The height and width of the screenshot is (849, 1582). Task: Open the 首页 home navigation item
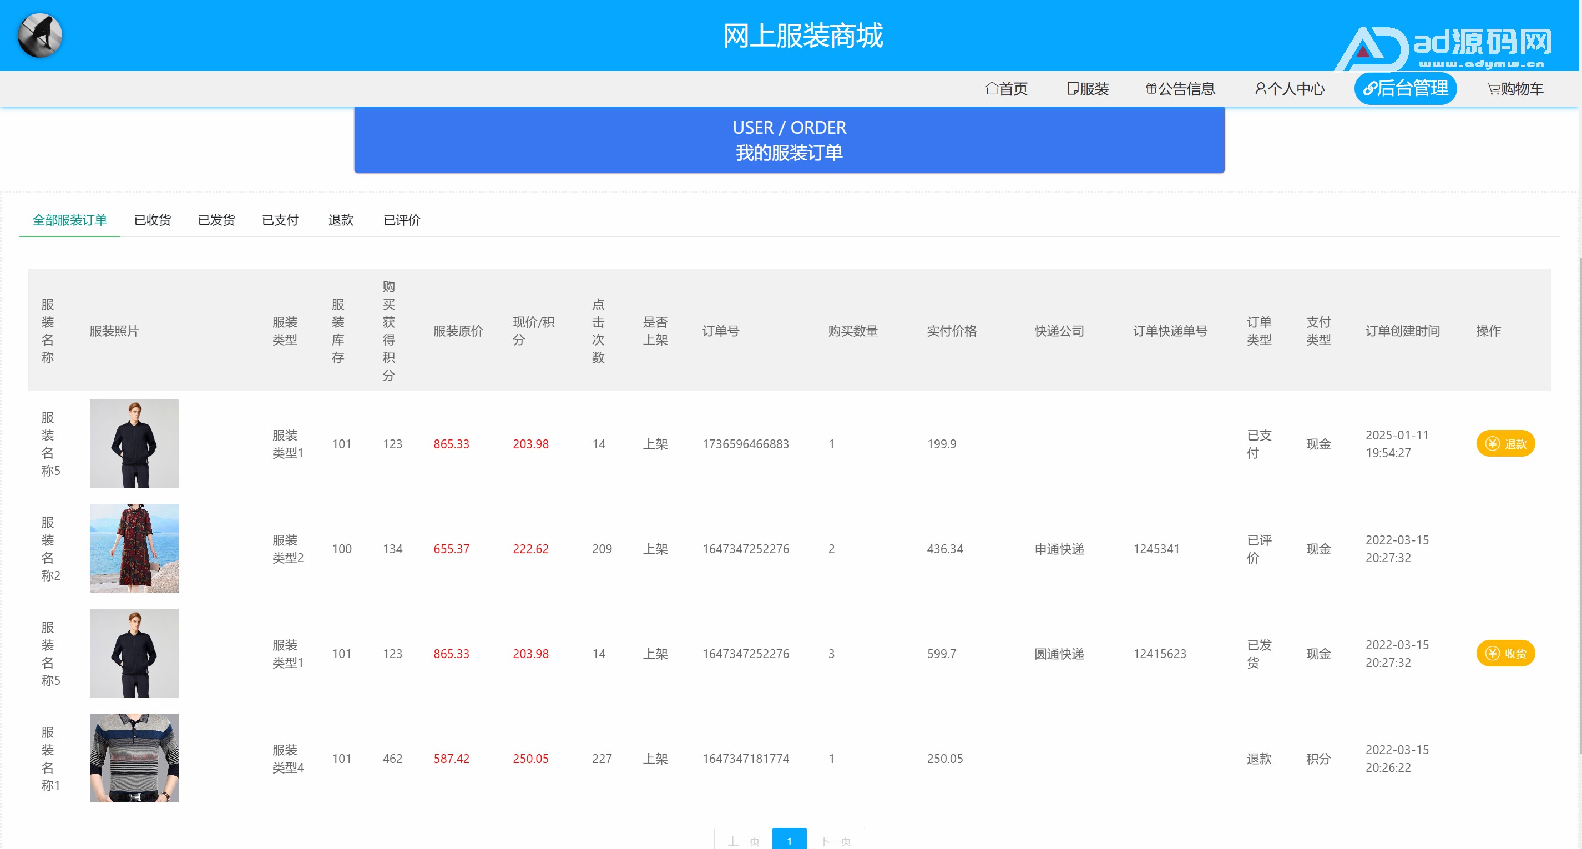pyautogui.click(x=1006, y=89)
